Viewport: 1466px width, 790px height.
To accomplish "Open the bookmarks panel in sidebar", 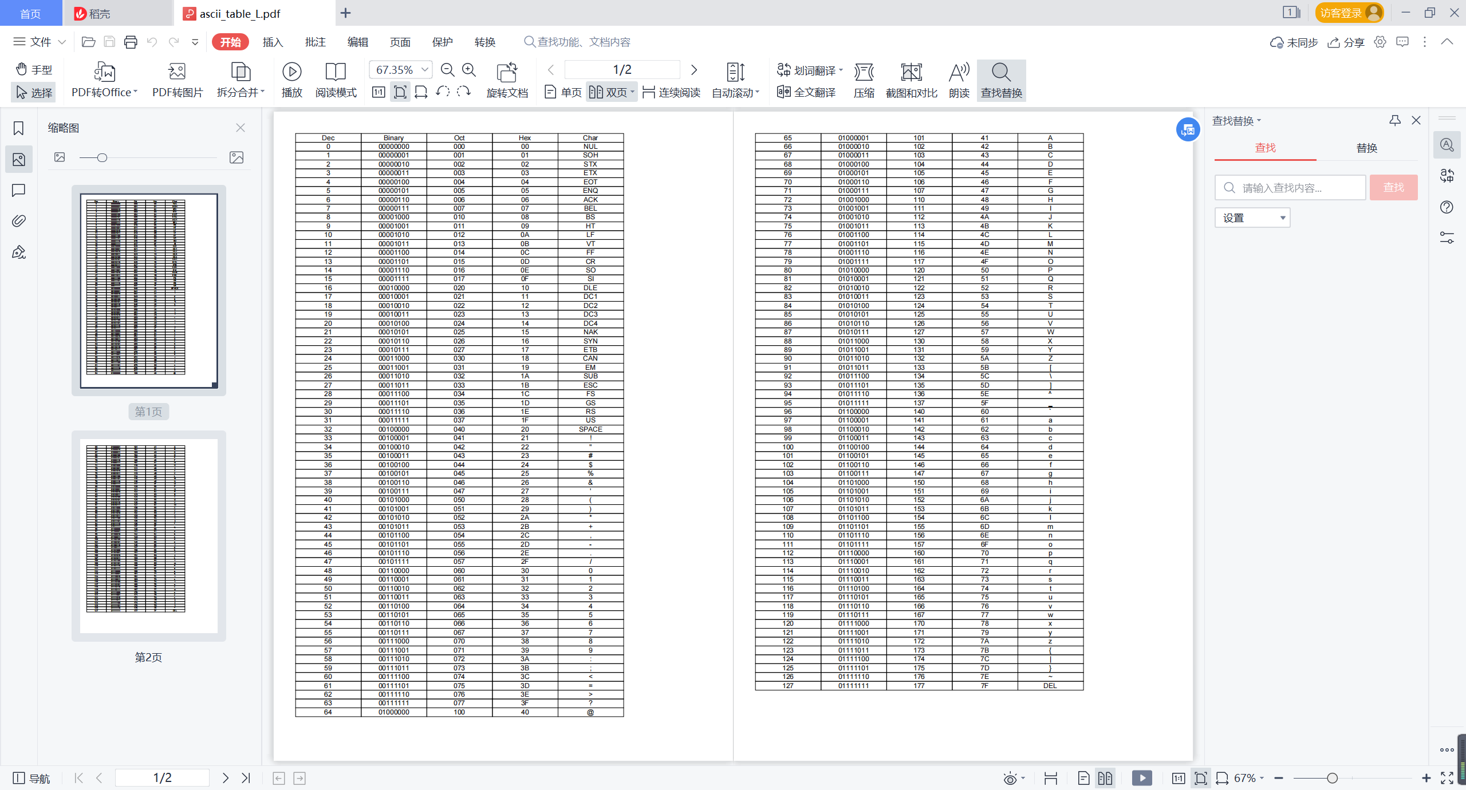I will click(18, 128).
